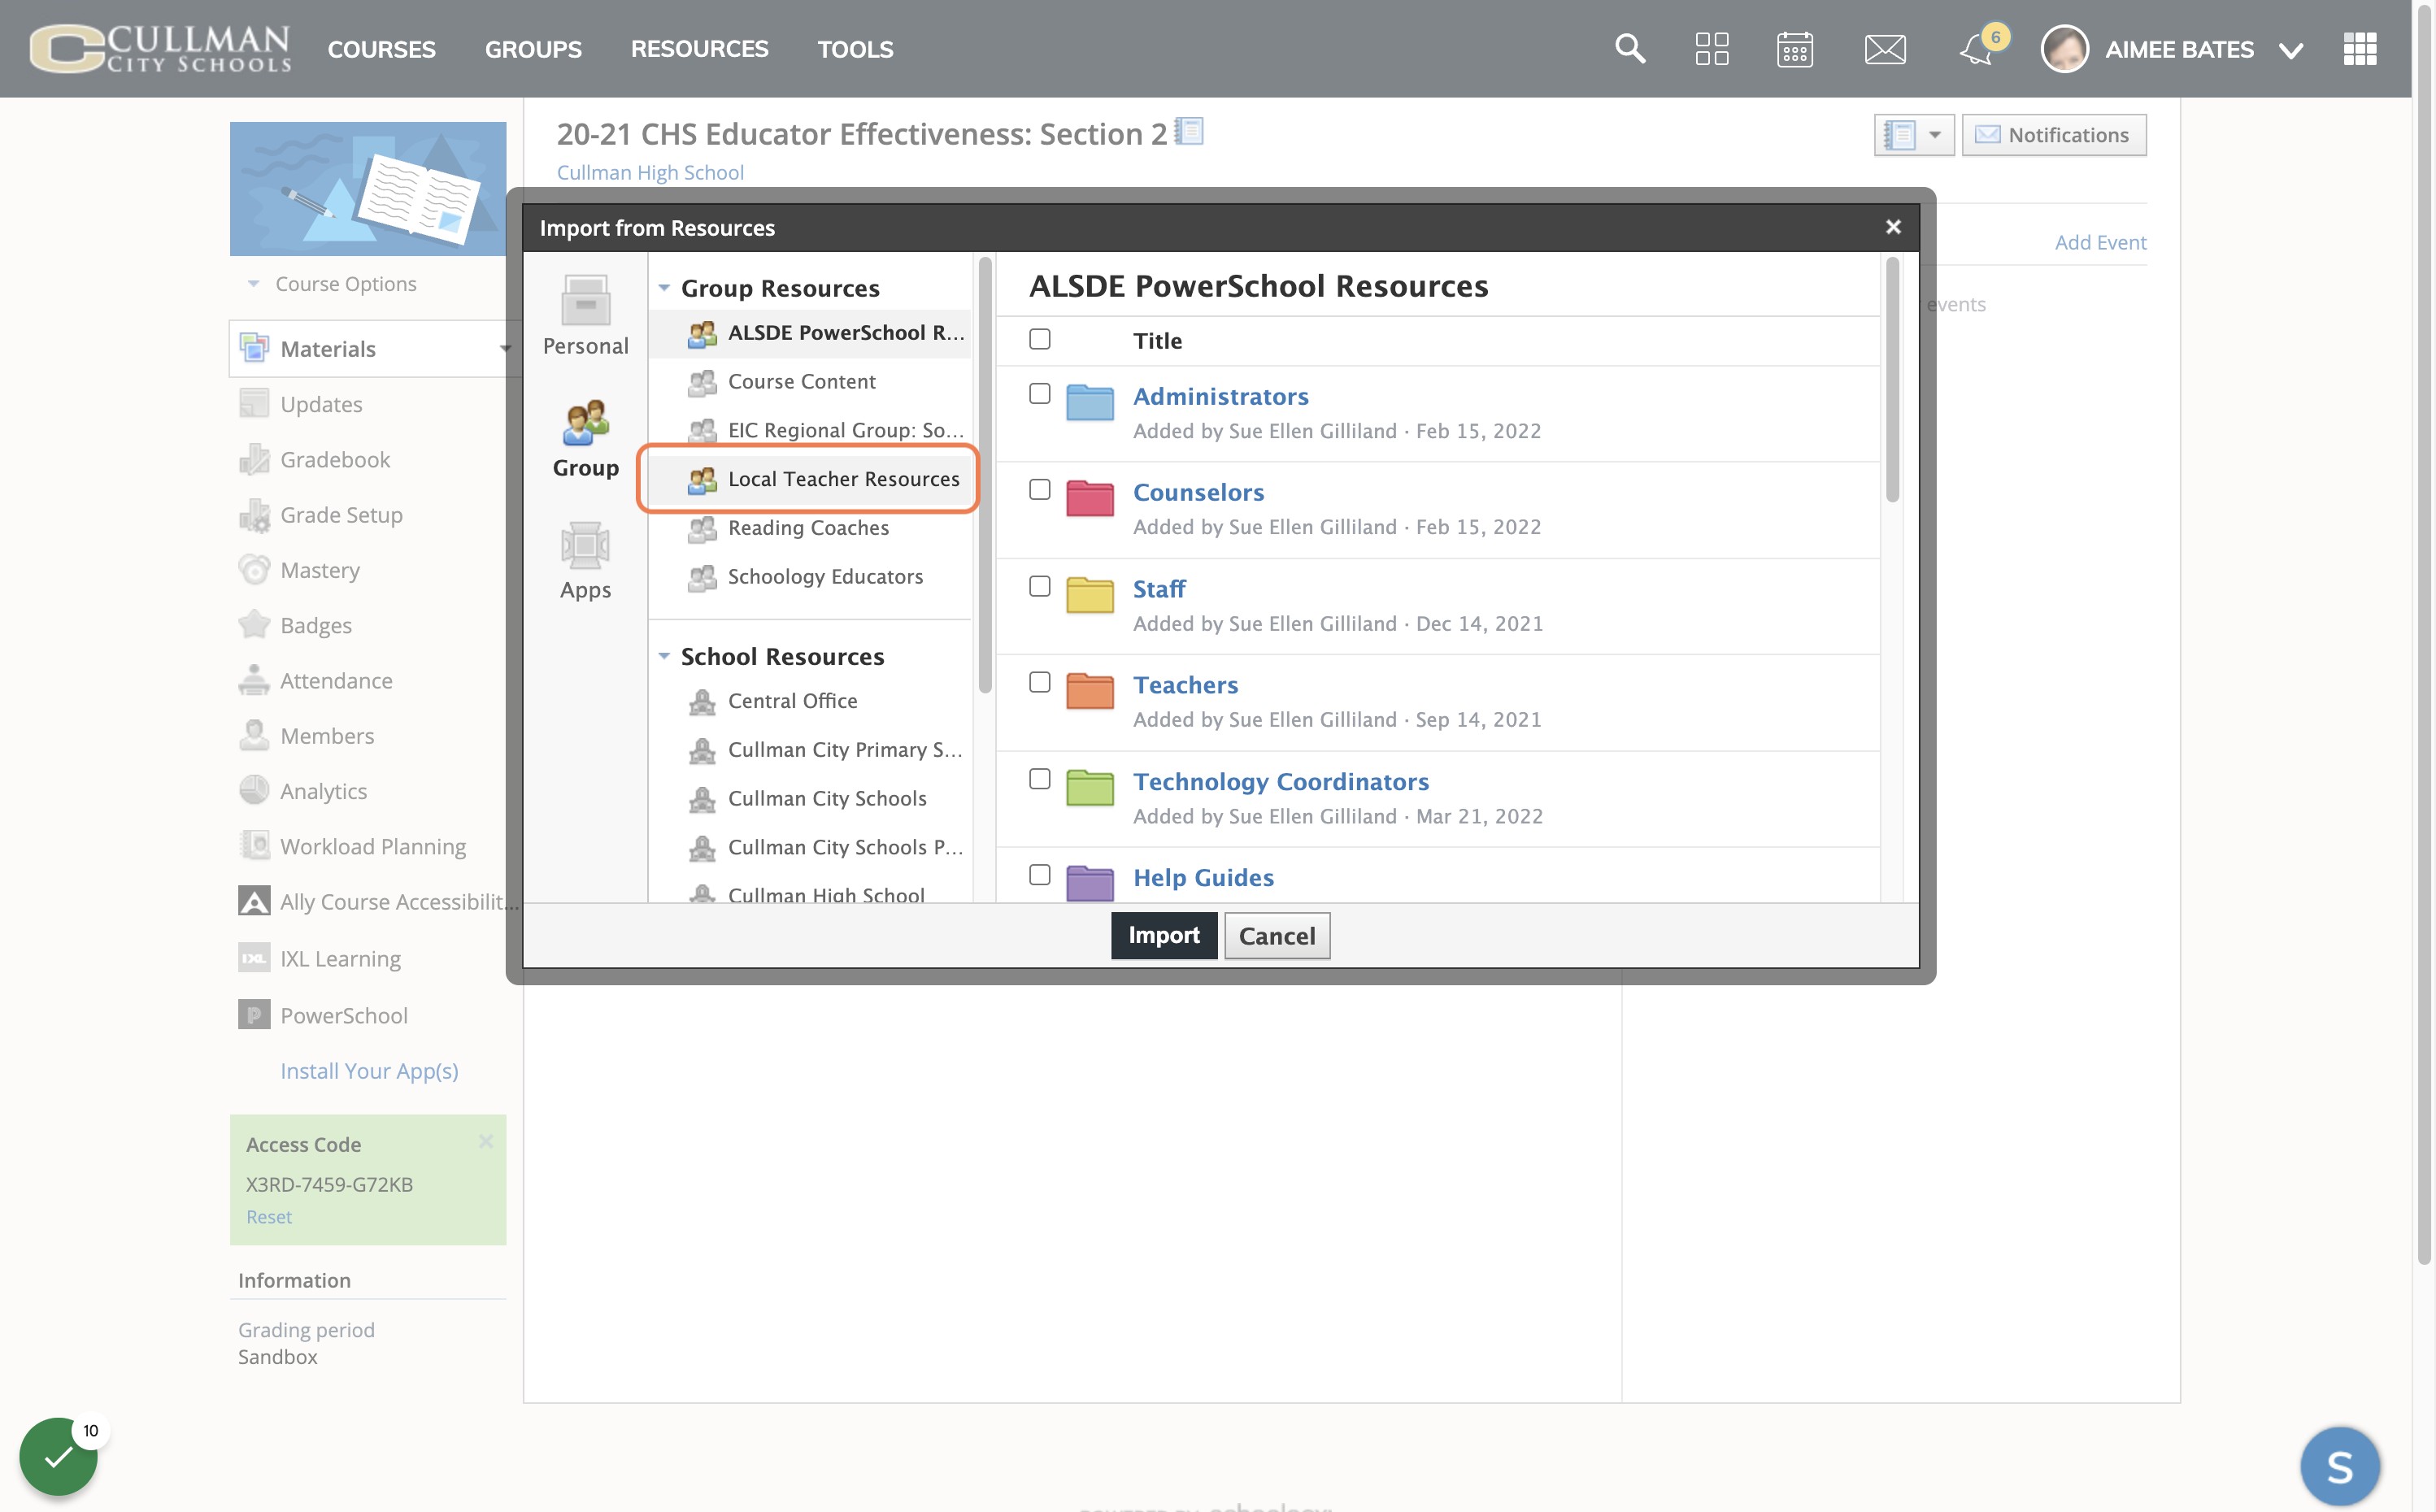Select the Apps resources icon
The width and height of the screenshot is (2436, 1512).
point(586,545)
